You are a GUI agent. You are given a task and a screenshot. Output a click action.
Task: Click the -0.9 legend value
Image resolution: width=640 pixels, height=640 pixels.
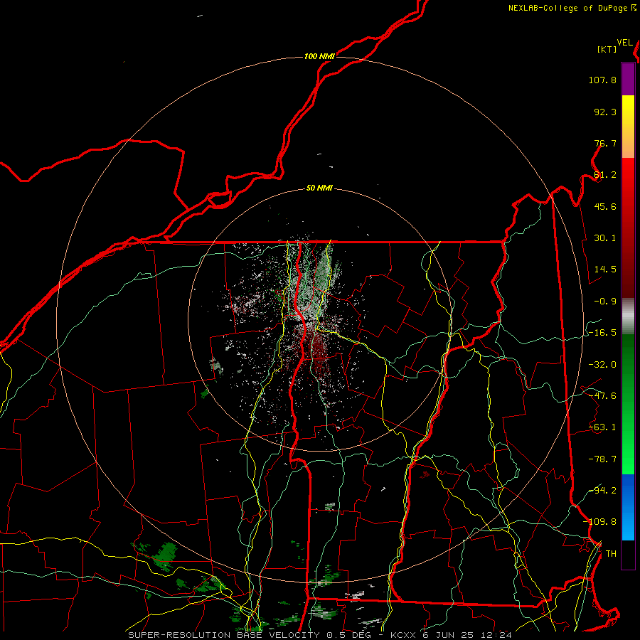(x=605, y=302)
